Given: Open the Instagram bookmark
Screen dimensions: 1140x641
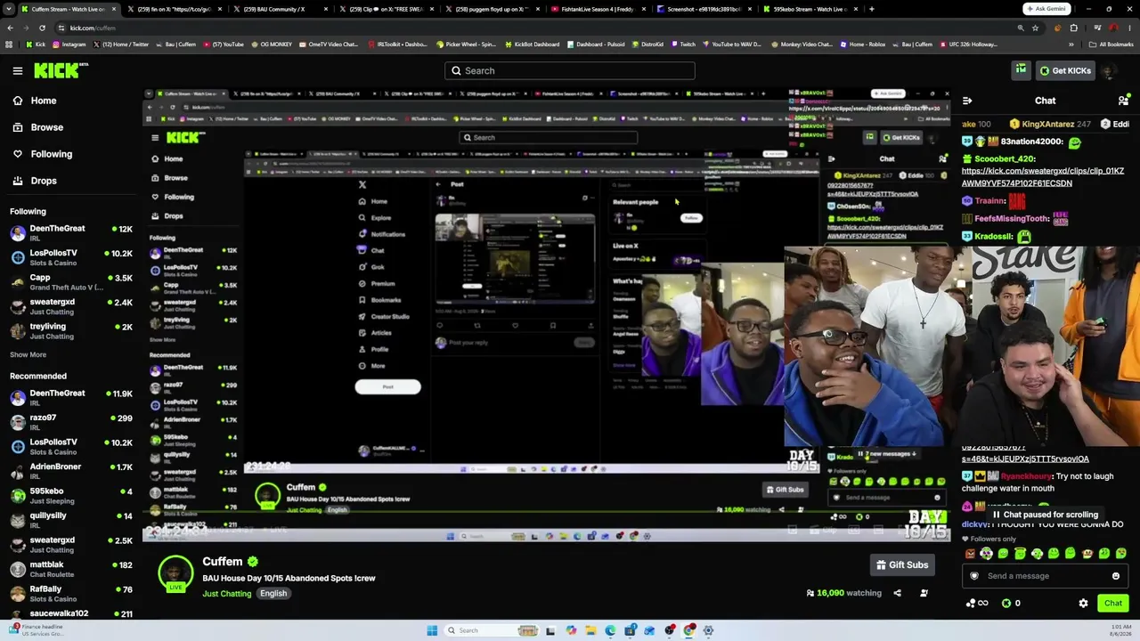Looking at the screenshot, I should tap(69, 45).
